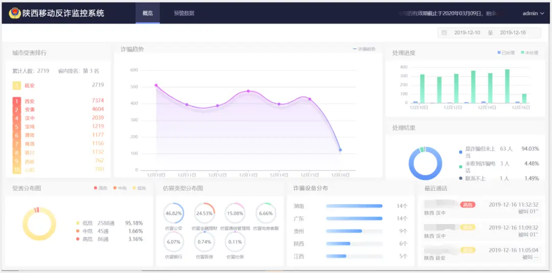Open the 延安 city name
Viewport: 552px width, 273px height.
[x=30, y=85]
